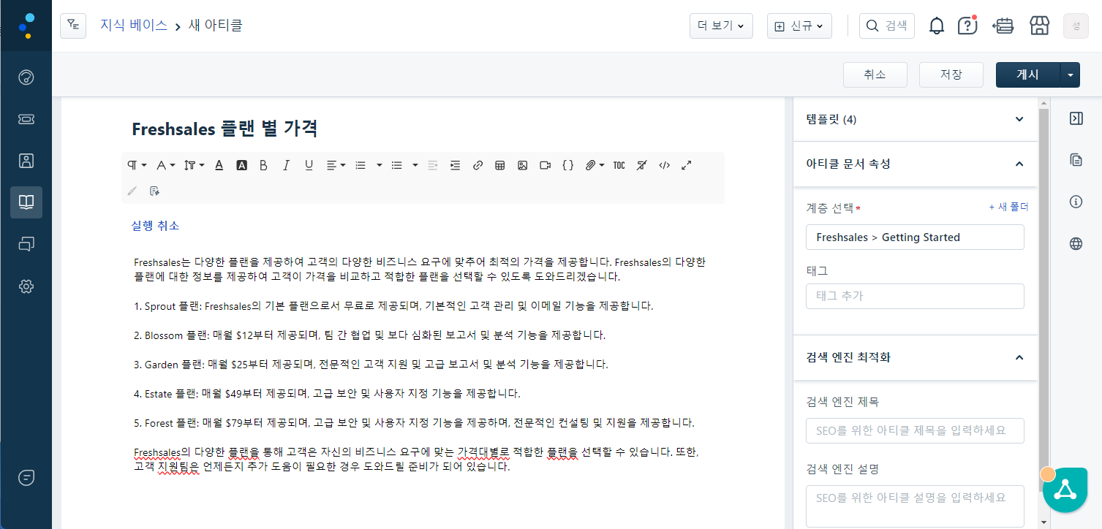Open publish options arrow next to 게시

1070,75
